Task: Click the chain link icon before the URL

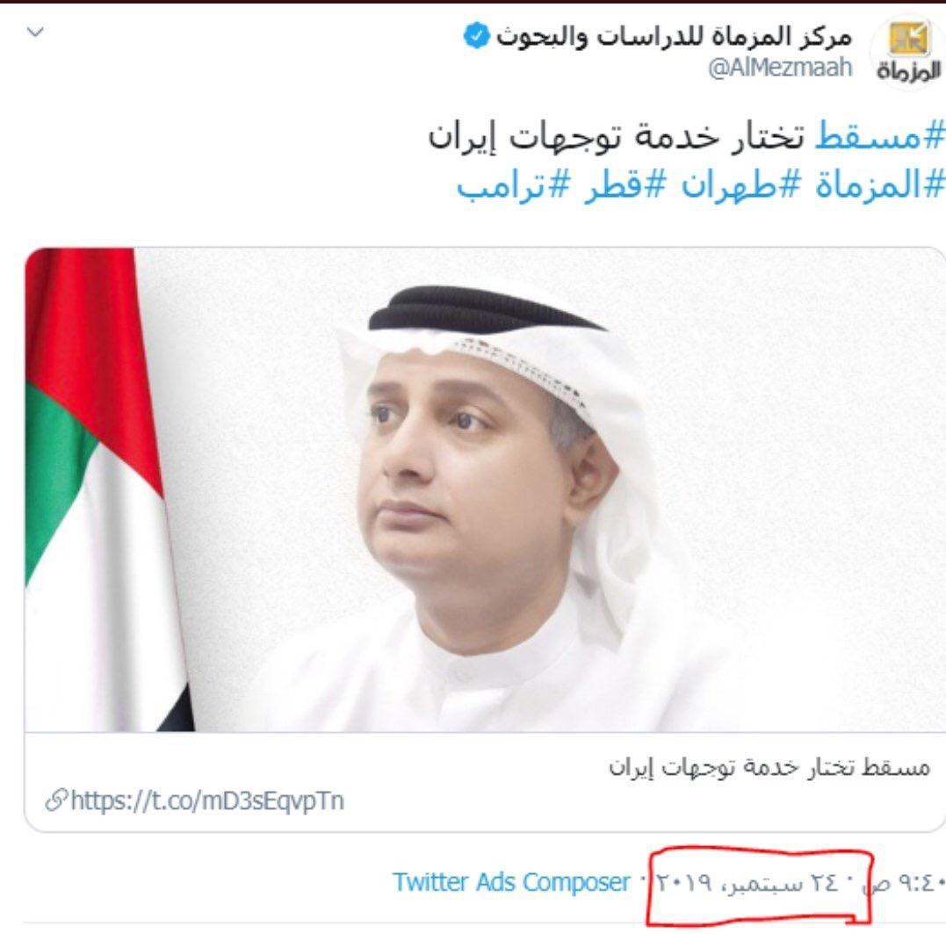Action: [57, 800]
